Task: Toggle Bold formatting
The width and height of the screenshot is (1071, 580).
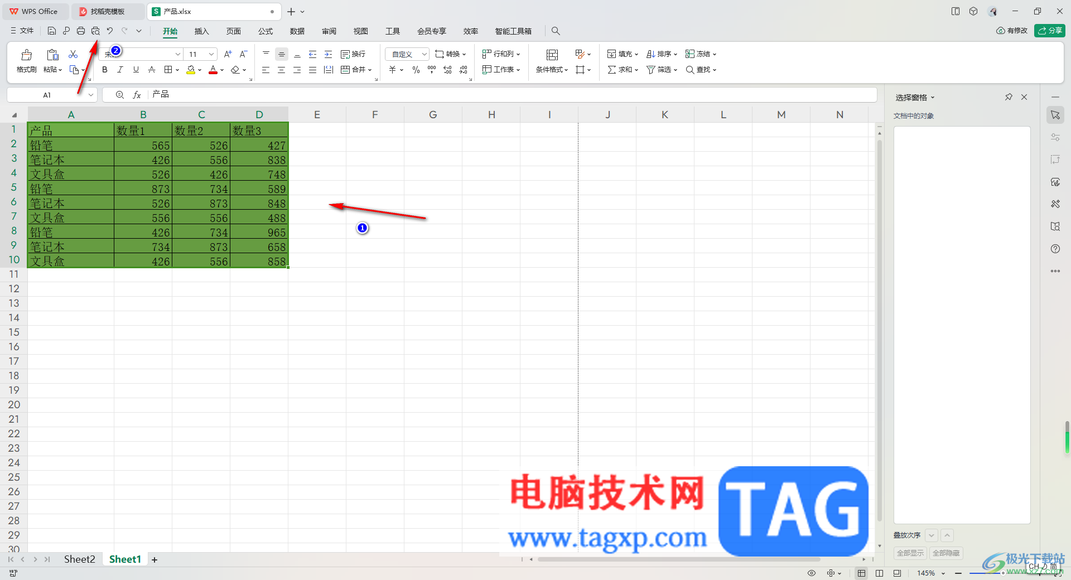Action: point(105,70)
